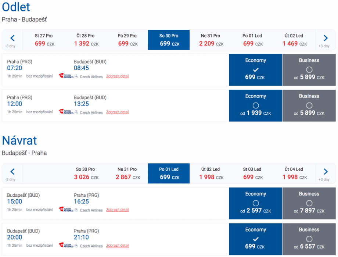Click next 3 days arrow for return dates
Viewport: 338px width, 257px height.
[326, 172]
